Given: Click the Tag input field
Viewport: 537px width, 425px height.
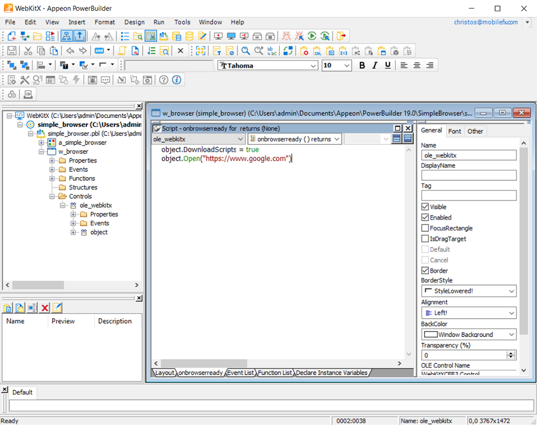Looking at the screenshot, I should [x=468, y=196].
